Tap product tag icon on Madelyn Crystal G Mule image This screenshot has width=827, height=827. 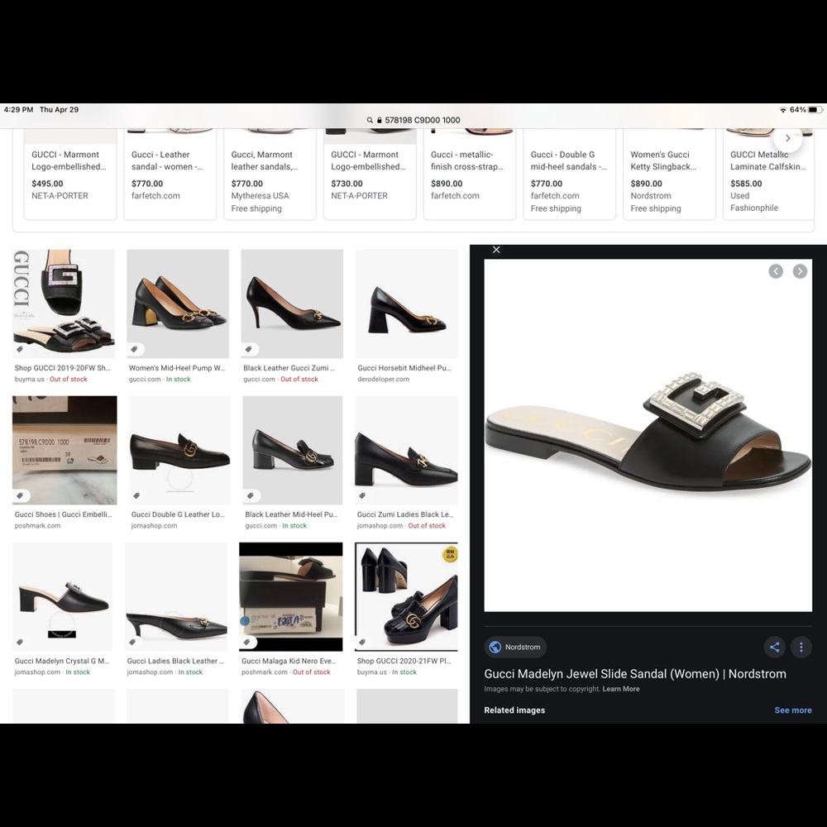(x=20, y=642)
